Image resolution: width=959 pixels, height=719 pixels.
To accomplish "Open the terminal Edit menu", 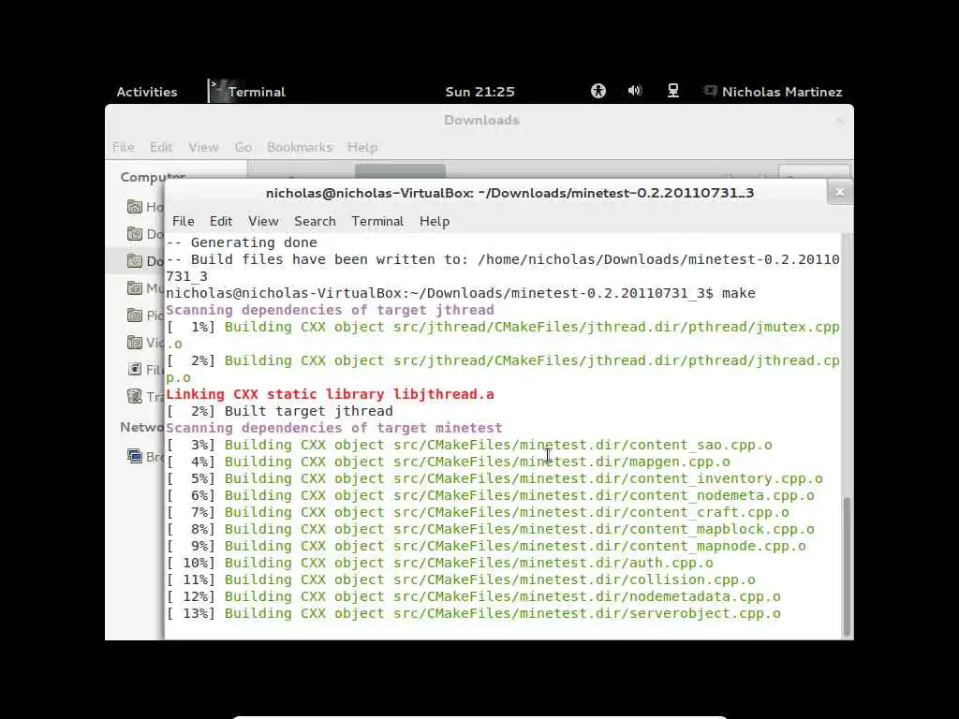I will tap(221, 221).
